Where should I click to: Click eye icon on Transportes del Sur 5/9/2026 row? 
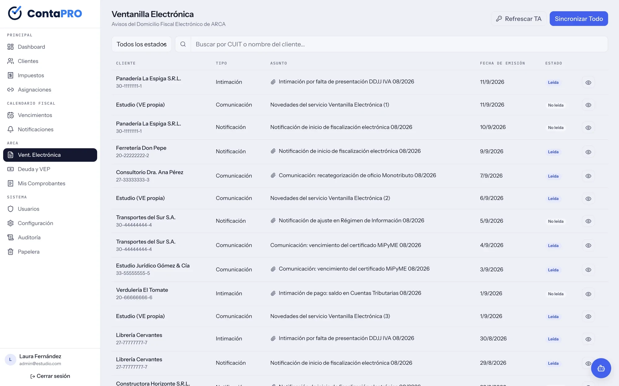click(588, 221)
